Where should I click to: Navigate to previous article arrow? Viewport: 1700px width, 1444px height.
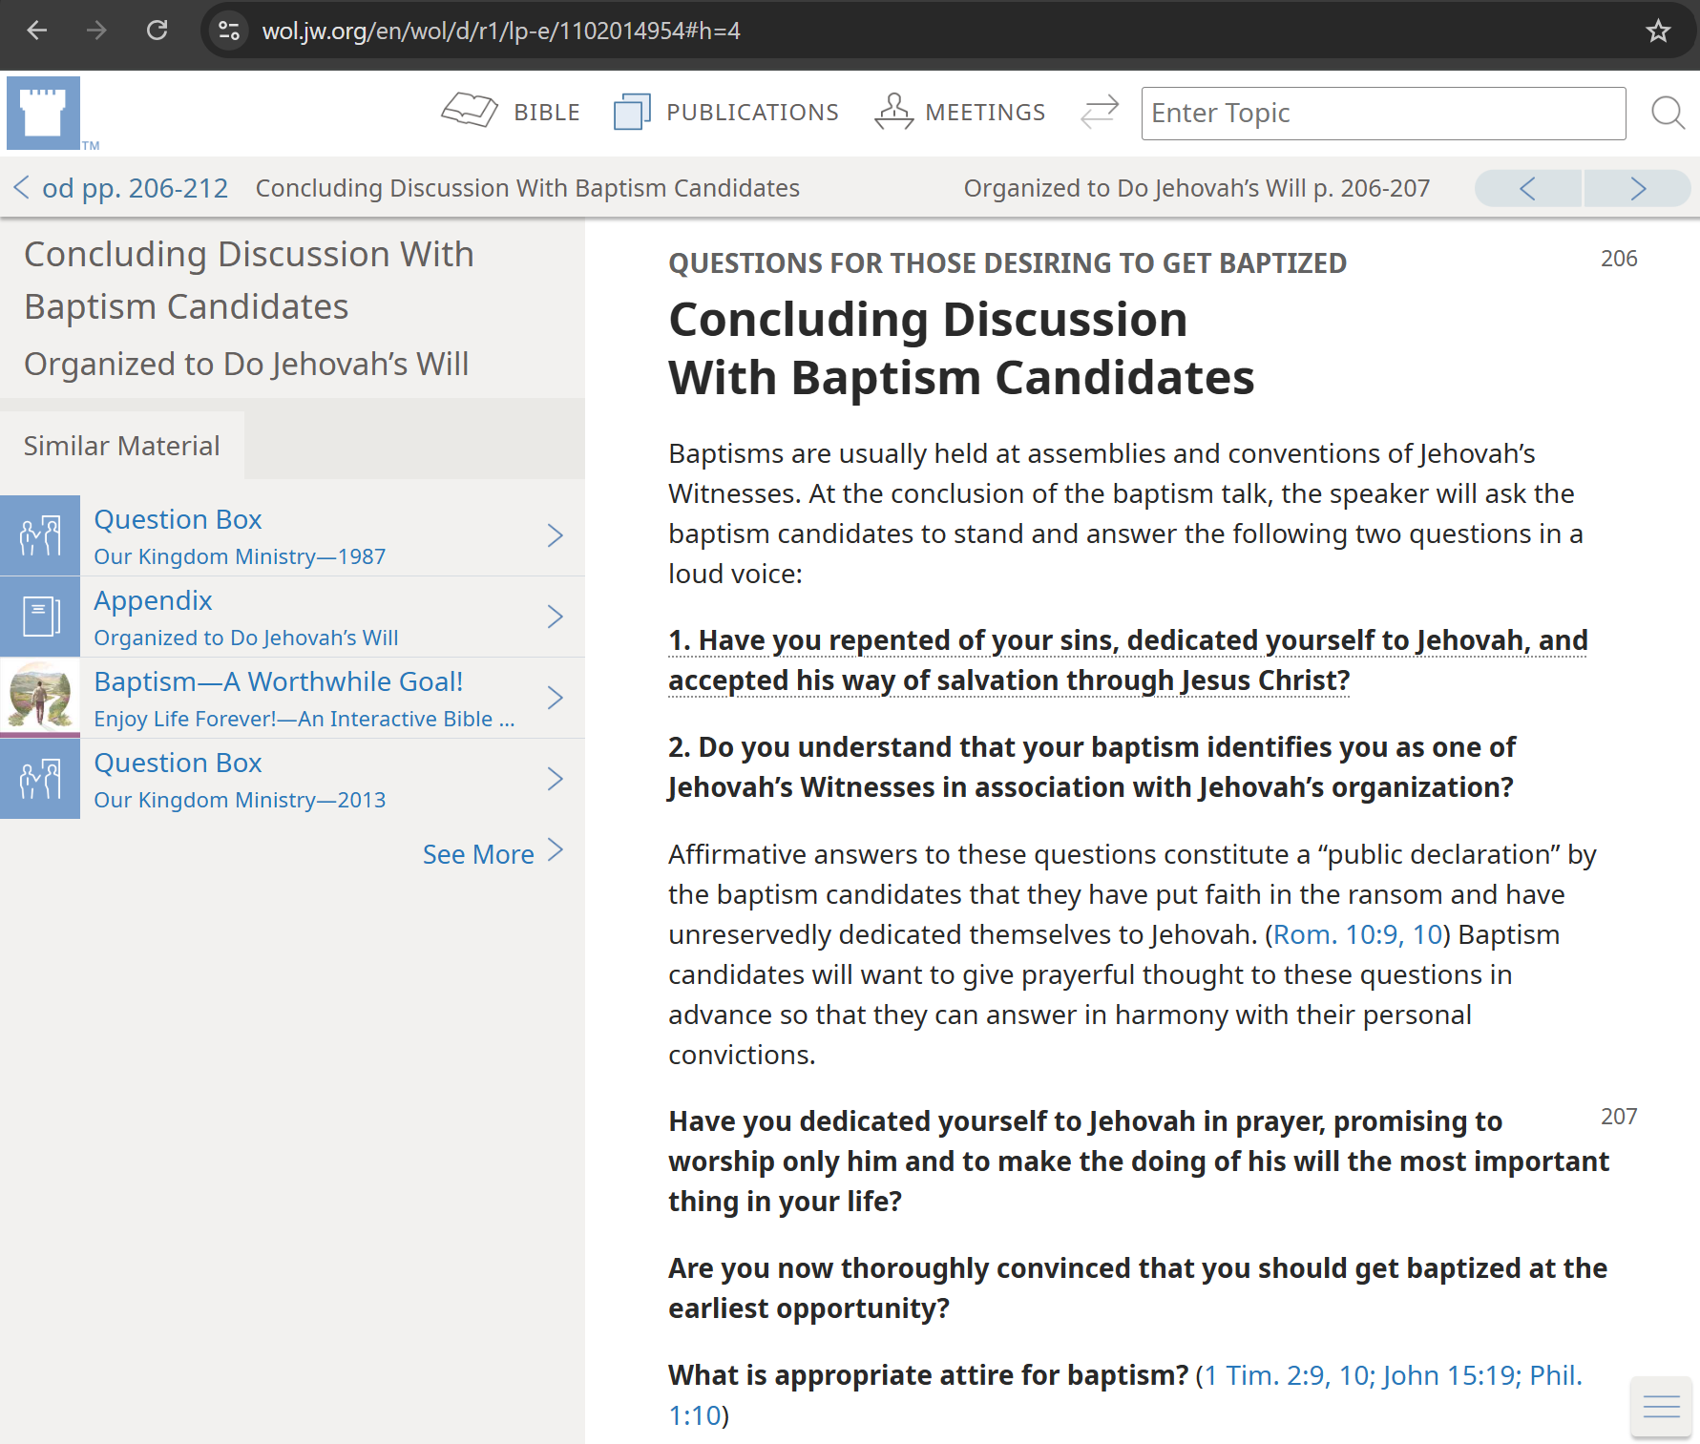[1527, 188]
